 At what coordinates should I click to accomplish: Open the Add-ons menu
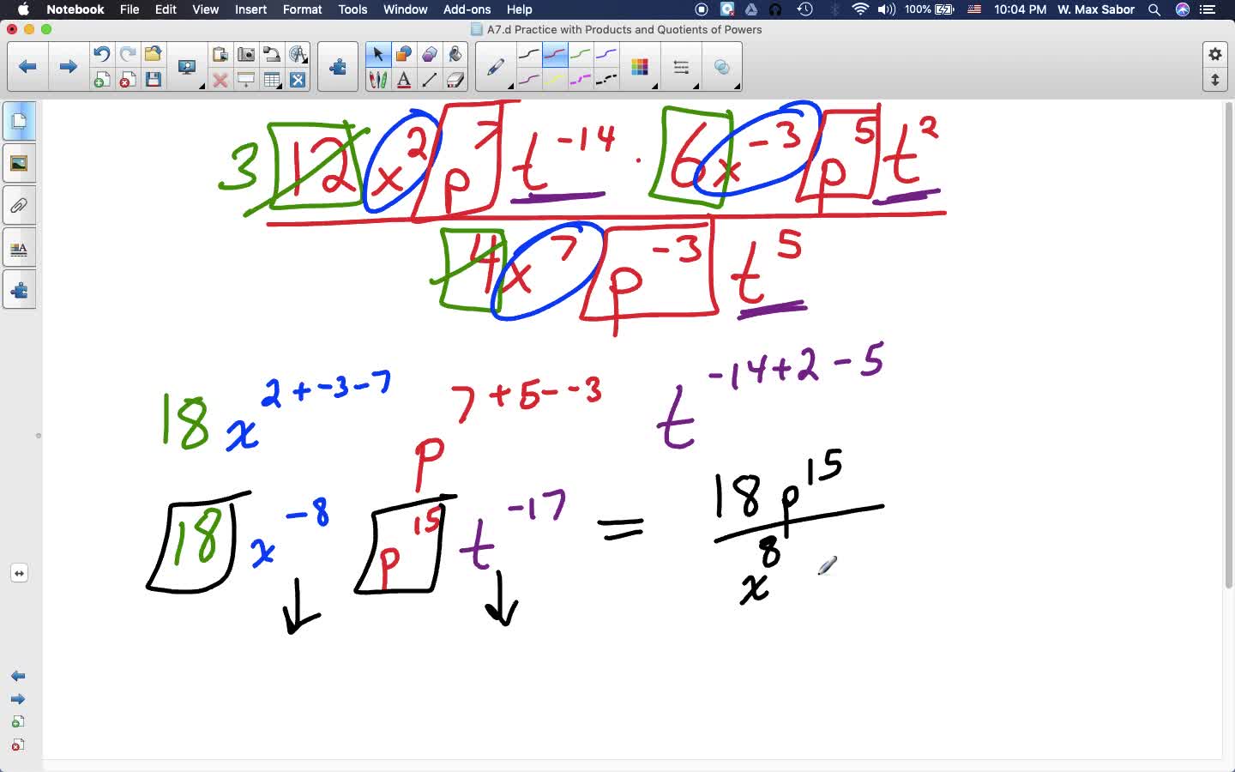(467, 9)
